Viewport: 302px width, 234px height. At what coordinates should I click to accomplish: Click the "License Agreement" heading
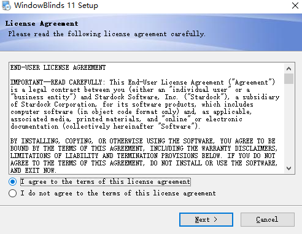(x=42, y=23)
